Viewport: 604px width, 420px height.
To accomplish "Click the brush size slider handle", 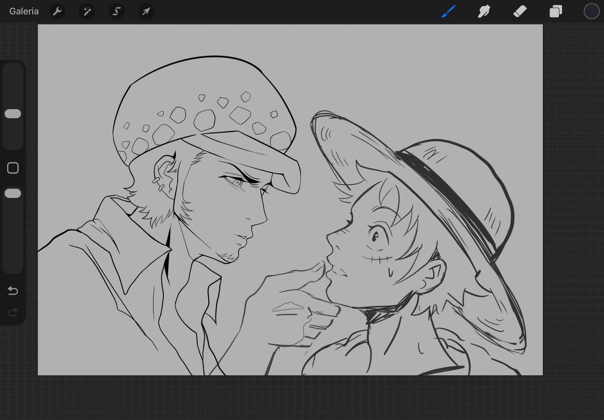I will pyautogui.click(x=13, y=114).
